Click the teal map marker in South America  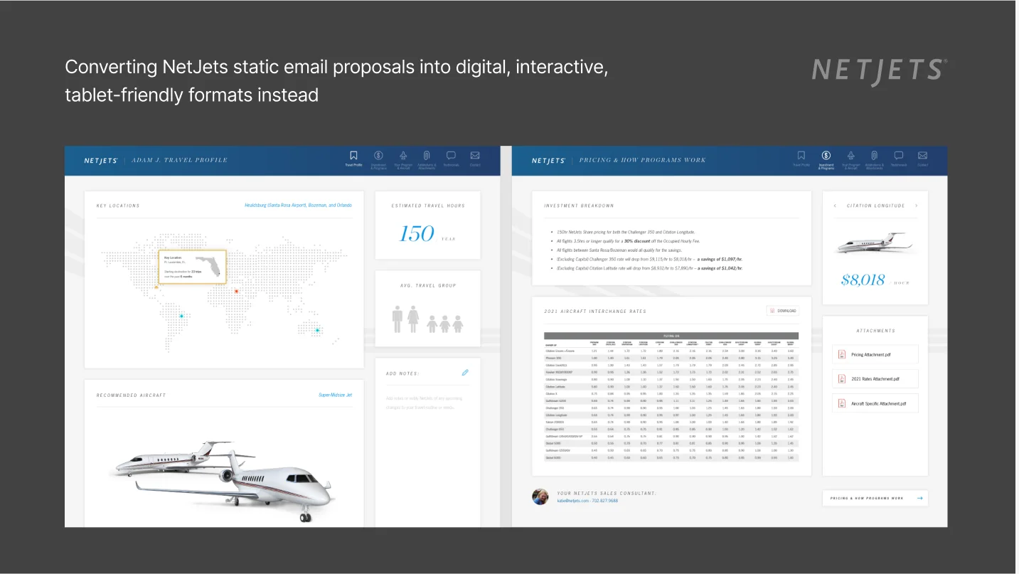point(181,316)
